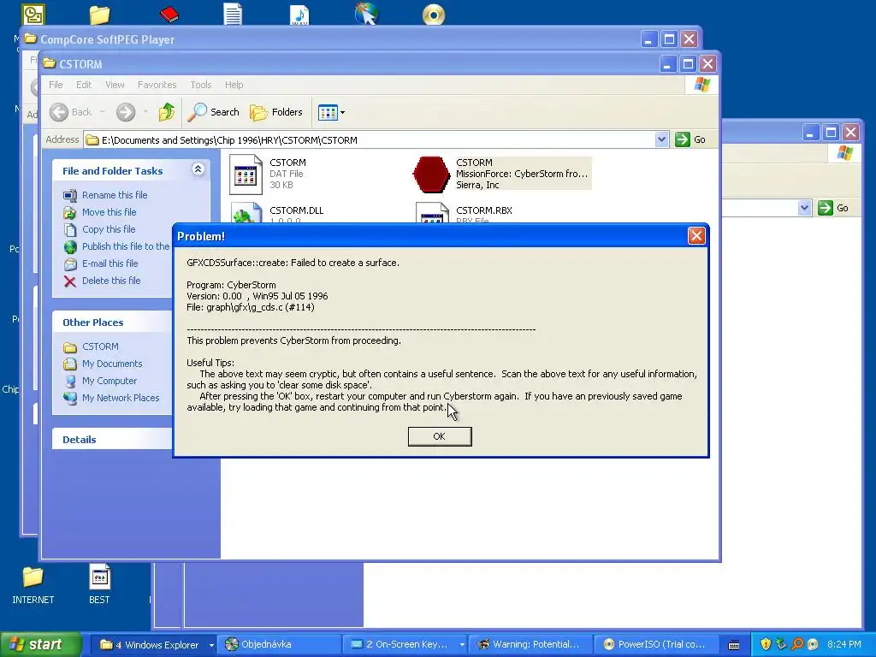Click the Go button in back right window
The height and width of the screenshot is (657, 876).
pos(833,209)
